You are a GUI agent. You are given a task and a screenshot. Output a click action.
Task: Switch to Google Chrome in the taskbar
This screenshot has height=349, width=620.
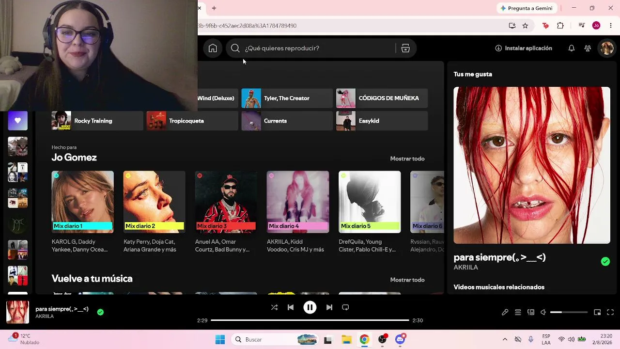pos(364,339)
